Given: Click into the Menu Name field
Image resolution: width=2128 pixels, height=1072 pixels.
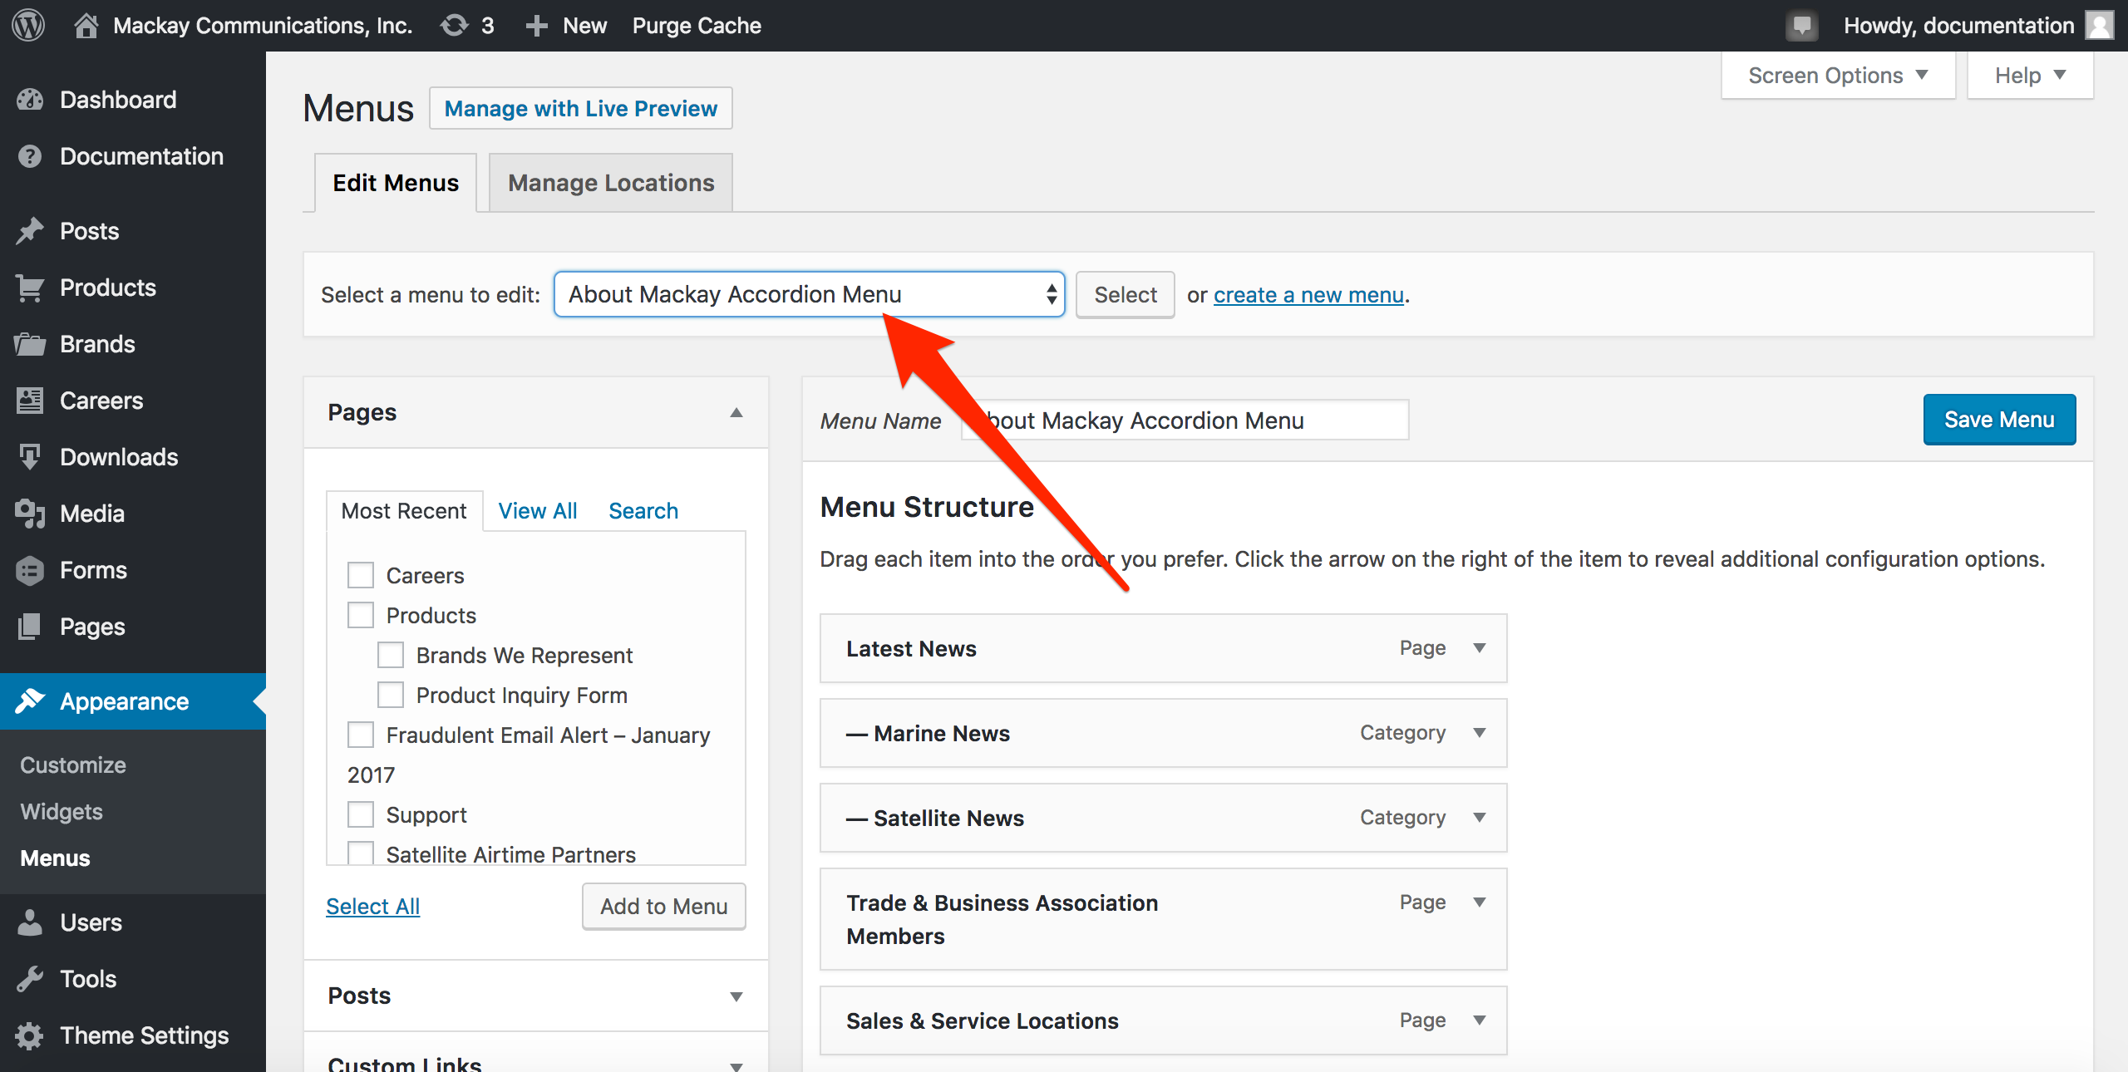Looking at the screenshot, I should (x=1185, y=420).
